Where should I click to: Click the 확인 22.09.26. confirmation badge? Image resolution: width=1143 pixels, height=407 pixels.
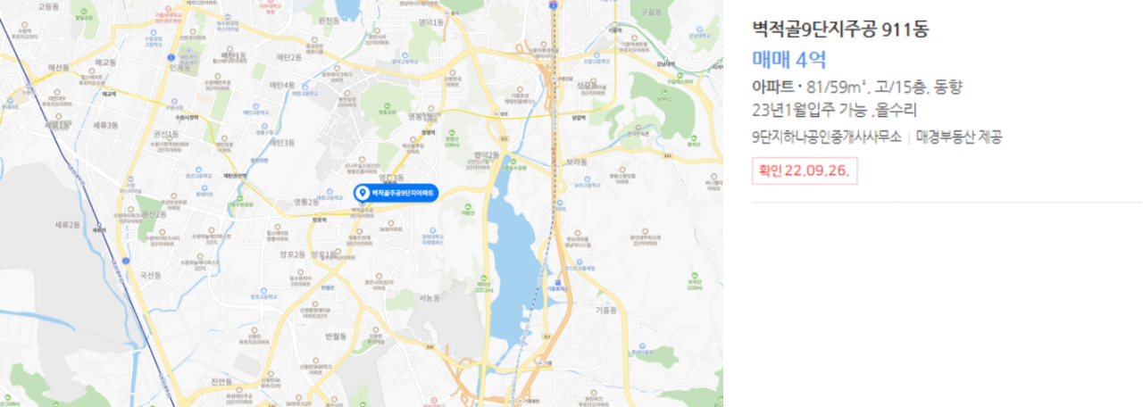pos(805,170)
